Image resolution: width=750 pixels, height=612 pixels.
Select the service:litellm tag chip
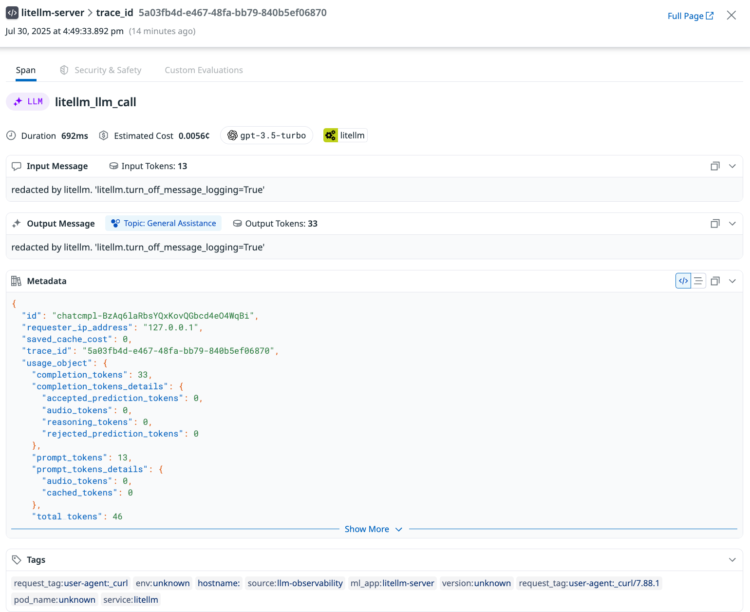click(x=130, y=599)
